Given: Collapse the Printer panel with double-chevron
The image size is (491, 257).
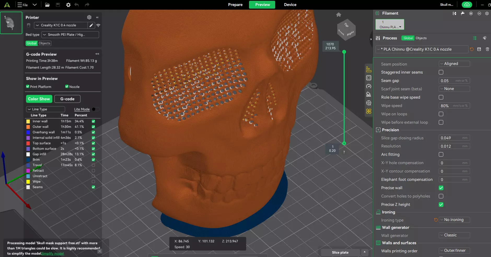Looking at the screenshot, I should click(97, 17).
